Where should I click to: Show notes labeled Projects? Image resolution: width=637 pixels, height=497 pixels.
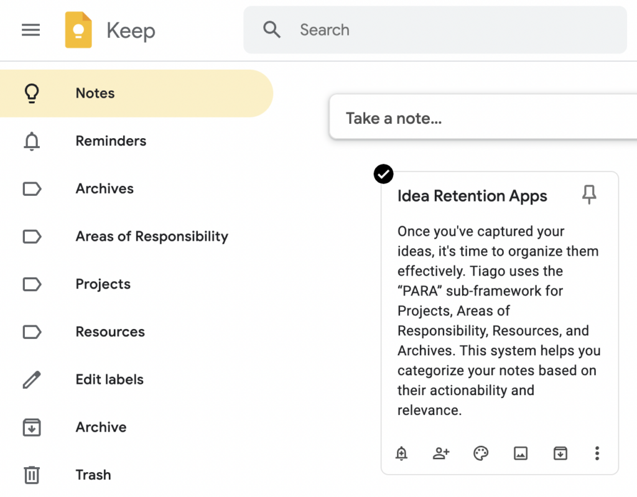click(x=103, y=284)
